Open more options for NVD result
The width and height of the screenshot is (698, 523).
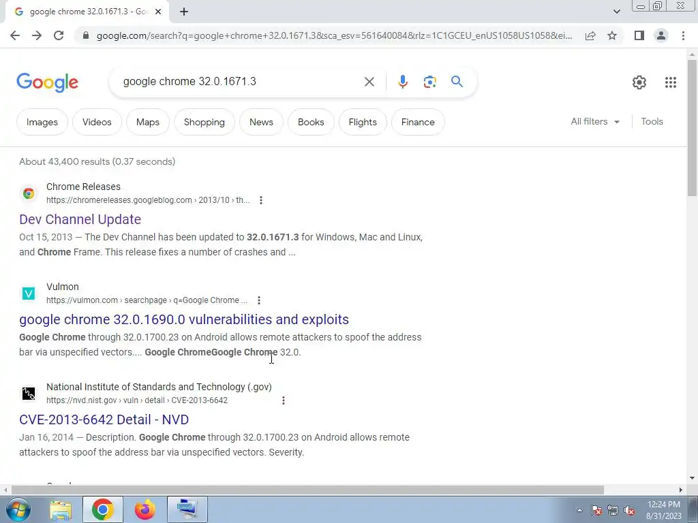283,400
